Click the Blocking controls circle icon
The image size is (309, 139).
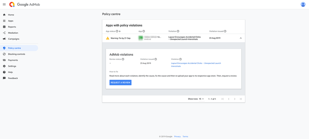click(4, 54)
